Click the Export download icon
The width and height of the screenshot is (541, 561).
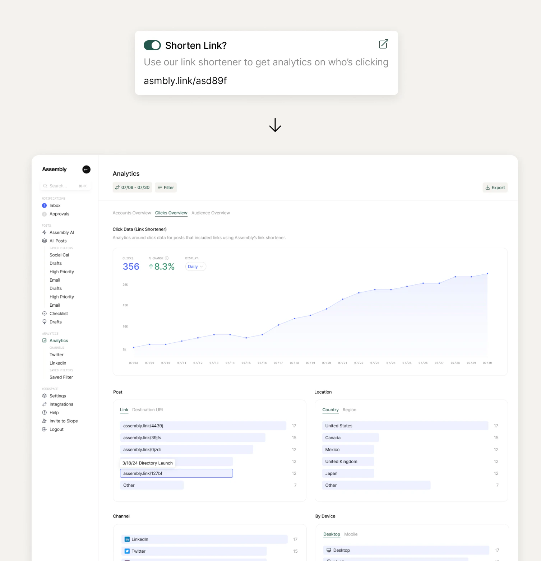point(488,187)
